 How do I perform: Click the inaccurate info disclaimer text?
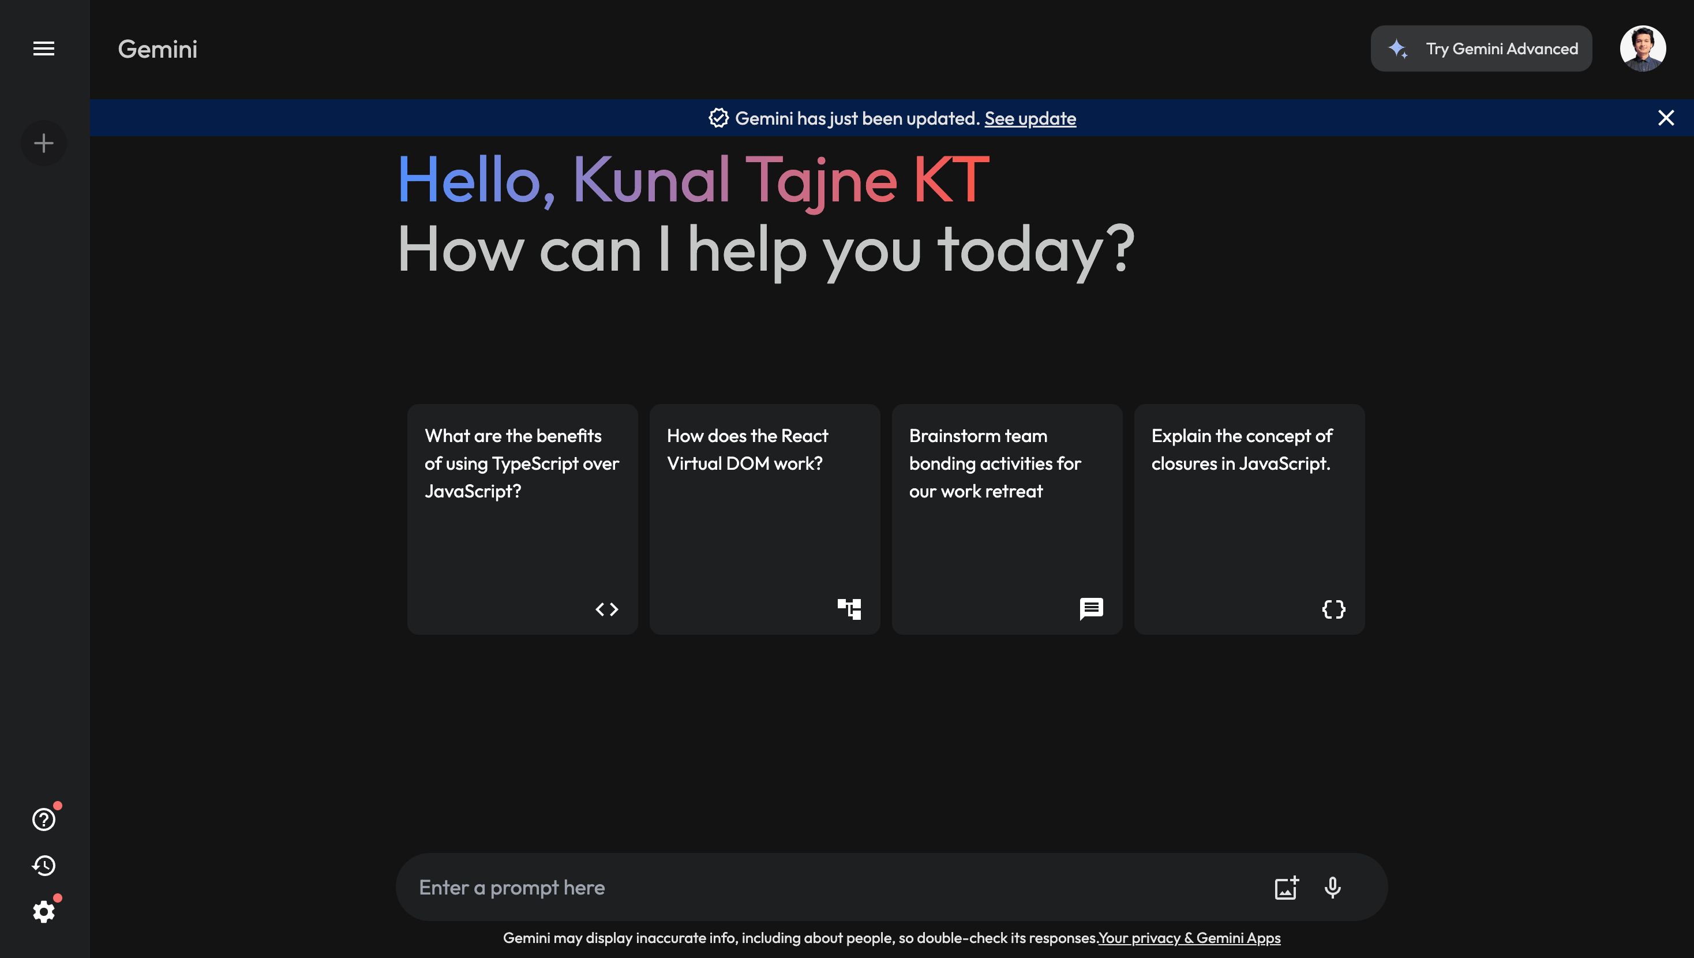point(800,938)
